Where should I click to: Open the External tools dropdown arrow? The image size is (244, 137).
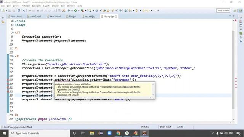(85, 11)
